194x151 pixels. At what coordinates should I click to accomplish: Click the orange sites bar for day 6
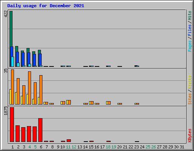pos(41,90)
